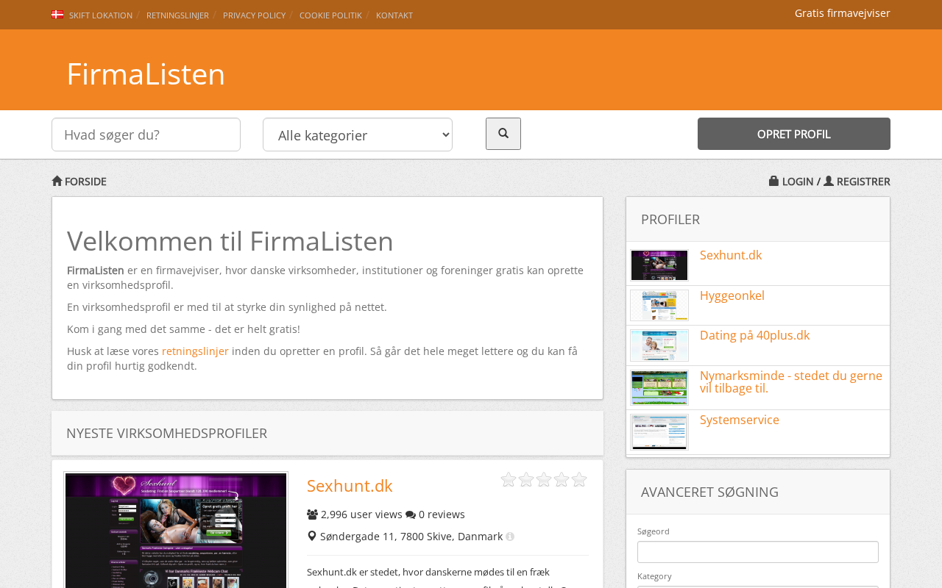Image resolution: width=942 pixels, height=588 pixels.
Task: Open Kontakt in top bar
Action: click(394, 15)
